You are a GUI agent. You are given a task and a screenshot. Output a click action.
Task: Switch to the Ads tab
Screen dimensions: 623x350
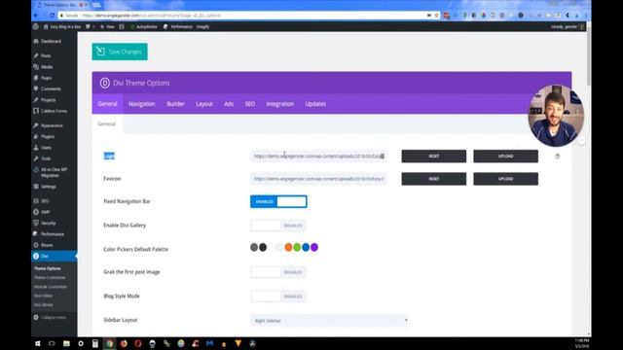(229, 104)
